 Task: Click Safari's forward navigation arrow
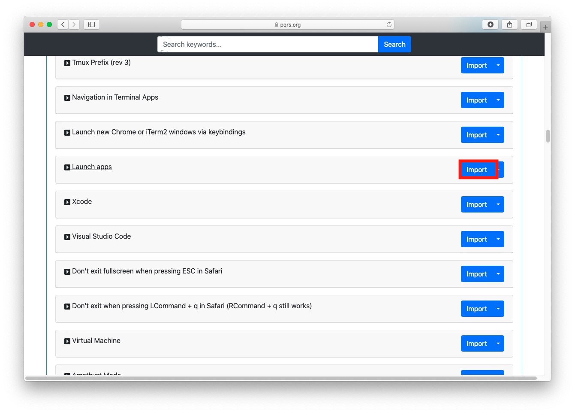pyautogui.click(x=74, y=24)
